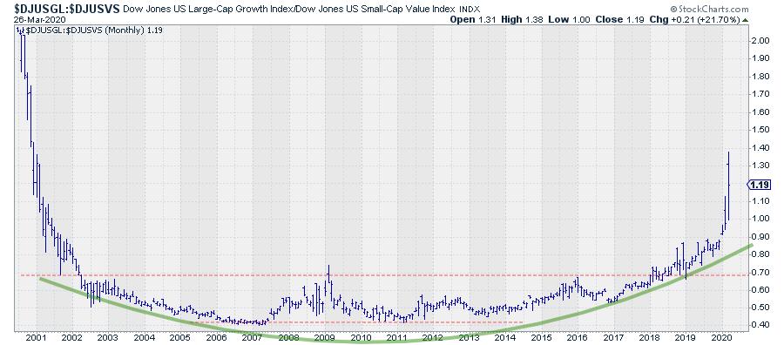
Task: Click the 0.80 y-axis label
Action: pos(760,254)
